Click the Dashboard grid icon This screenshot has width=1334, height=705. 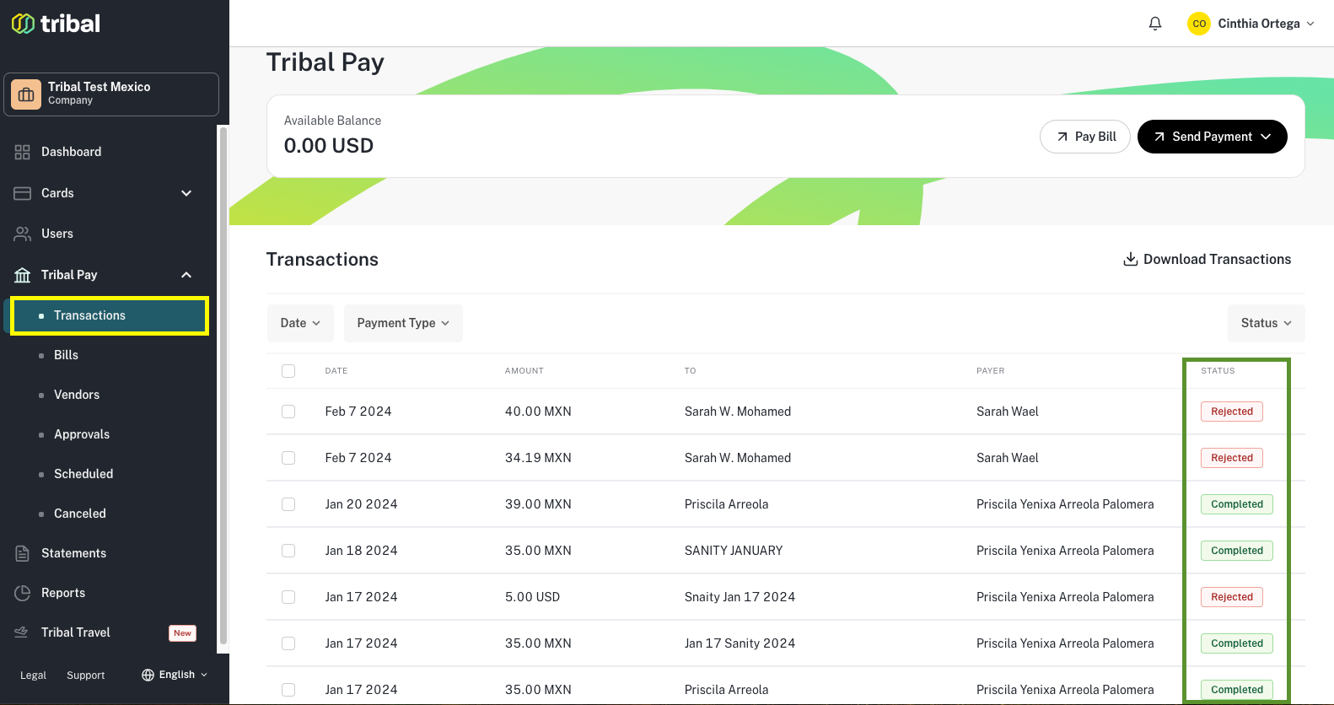click(23, 152)
